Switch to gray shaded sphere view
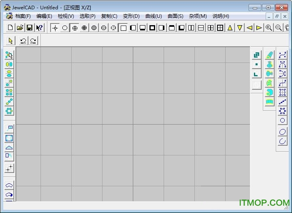Image resolution: width=292 pixels, height=213 pixels. [x=94, y=28]
